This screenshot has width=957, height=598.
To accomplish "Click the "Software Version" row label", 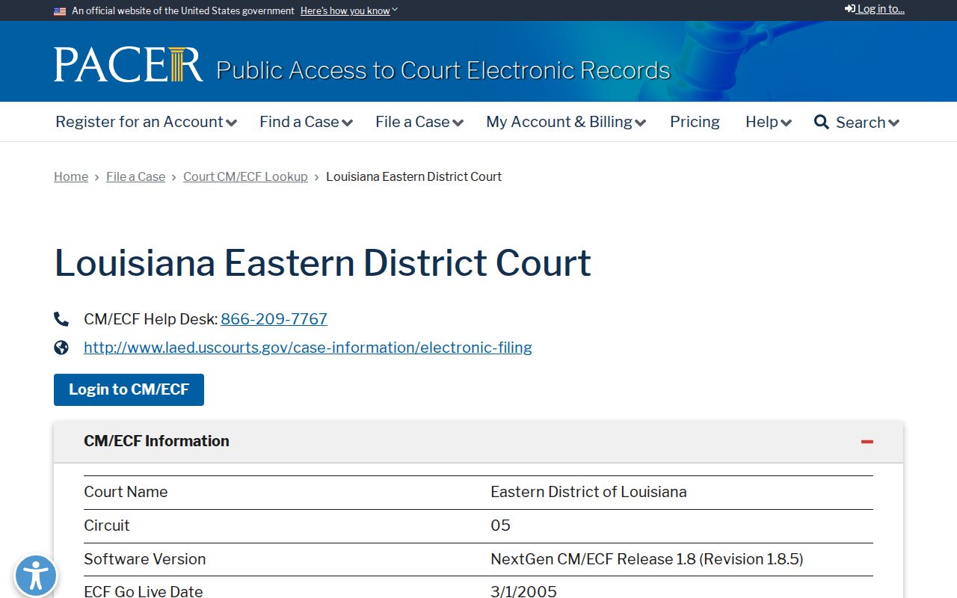I will [144, 559].
